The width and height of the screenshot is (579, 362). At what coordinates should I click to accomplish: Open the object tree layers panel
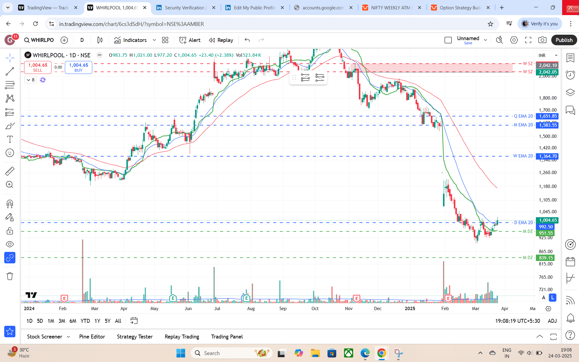pos(570,92)
